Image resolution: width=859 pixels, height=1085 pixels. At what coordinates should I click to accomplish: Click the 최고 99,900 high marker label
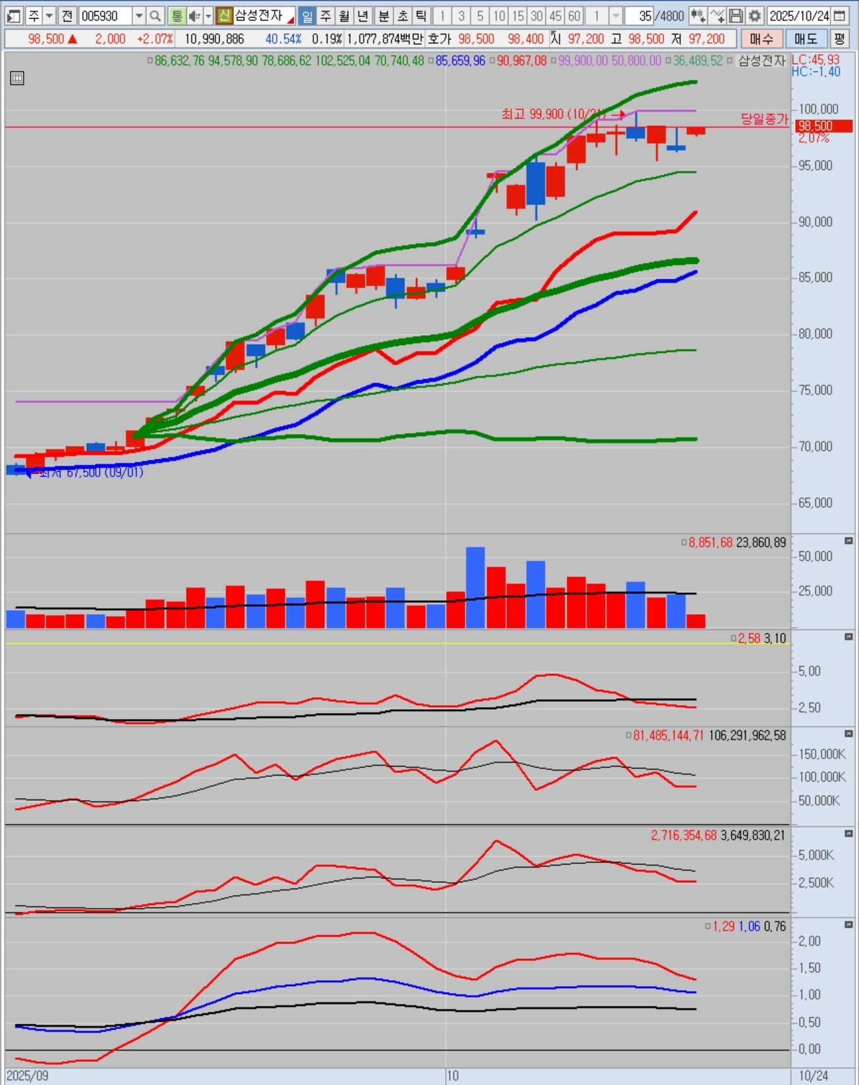point(553,114)
